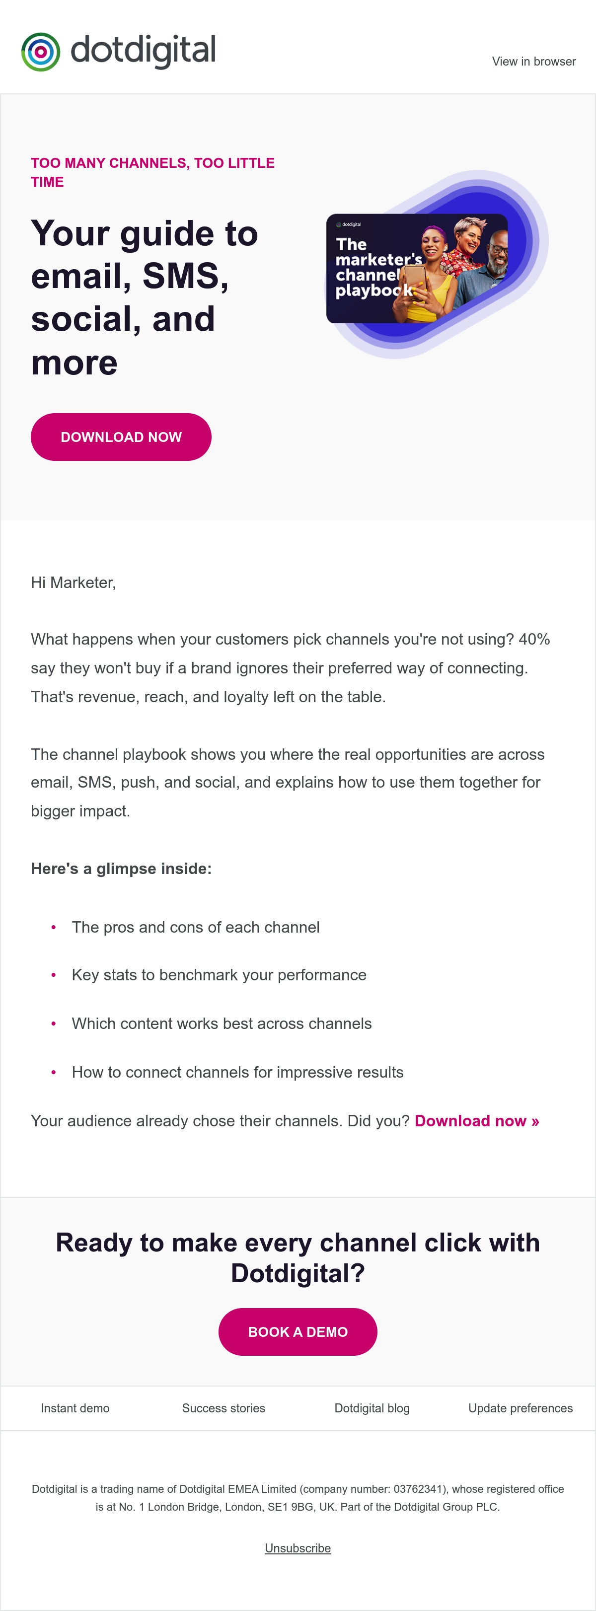596x1611 pixels.
Task: Click bullet item pros and cons of each channel
Action: click(196, 927)
